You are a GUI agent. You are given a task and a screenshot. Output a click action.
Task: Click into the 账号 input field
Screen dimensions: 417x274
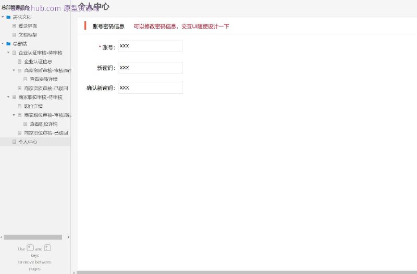151,46
